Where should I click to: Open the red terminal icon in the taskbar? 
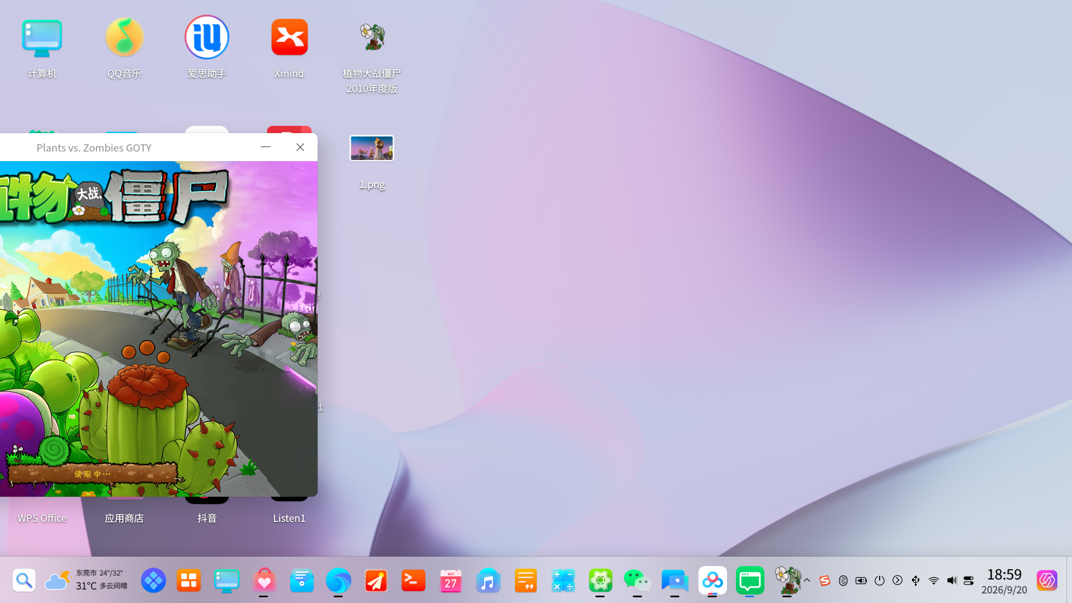pyautogui.click(x=413, y=581)
